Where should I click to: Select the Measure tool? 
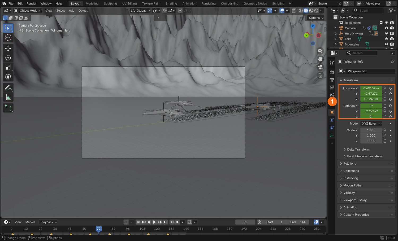[x=8, y=97]
